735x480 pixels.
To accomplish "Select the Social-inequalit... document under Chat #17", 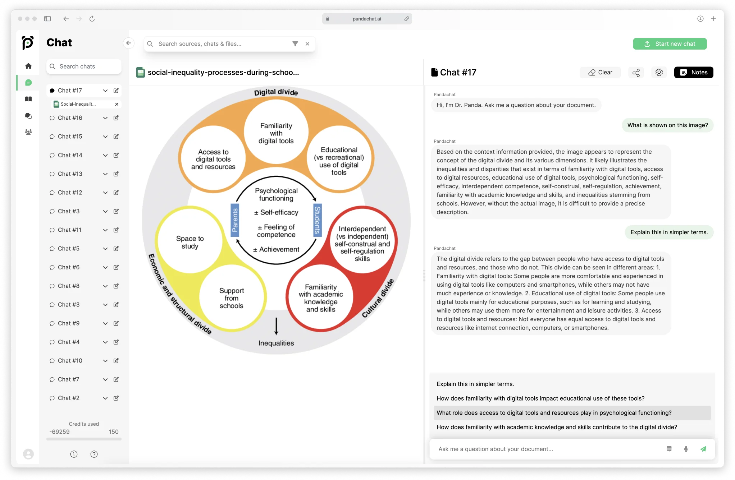I will tap(78, 104).
